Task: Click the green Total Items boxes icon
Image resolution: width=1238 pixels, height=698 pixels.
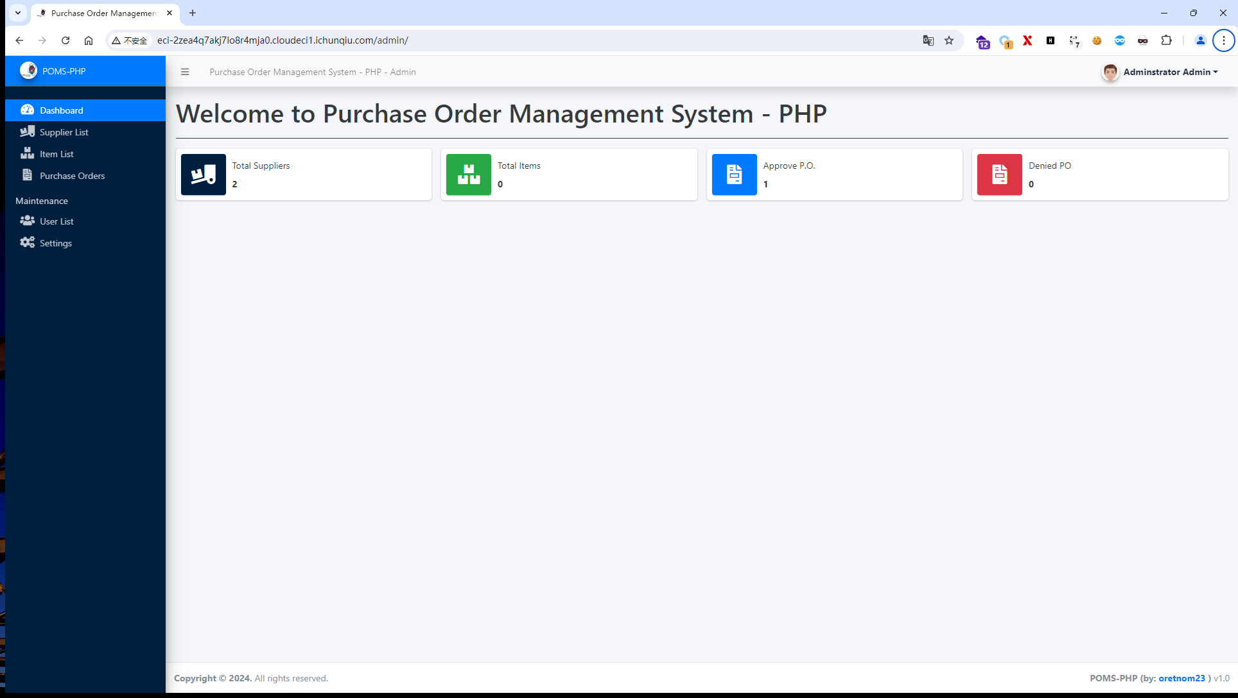Action: 468,174
